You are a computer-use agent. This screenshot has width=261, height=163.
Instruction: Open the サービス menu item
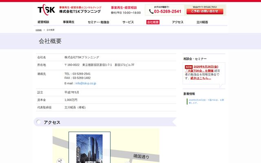(x=128, y=22)
